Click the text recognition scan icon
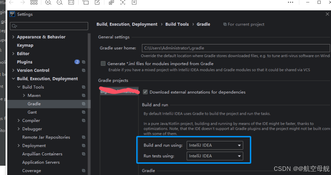 [x=123, y=2]
